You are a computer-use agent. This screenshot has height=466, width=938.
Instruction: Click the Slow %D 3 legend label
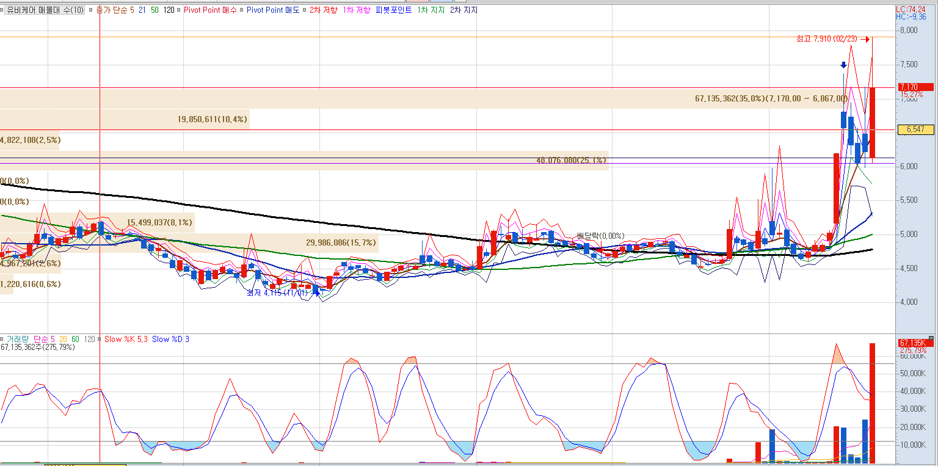tap(170, 338)
